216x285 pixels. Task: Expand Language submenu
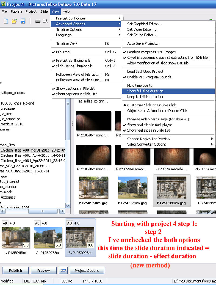point(86,35)
